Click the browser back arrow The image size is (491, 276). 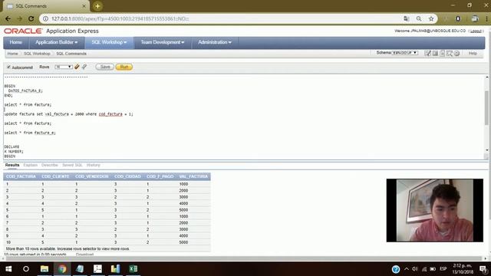point(8,18)
